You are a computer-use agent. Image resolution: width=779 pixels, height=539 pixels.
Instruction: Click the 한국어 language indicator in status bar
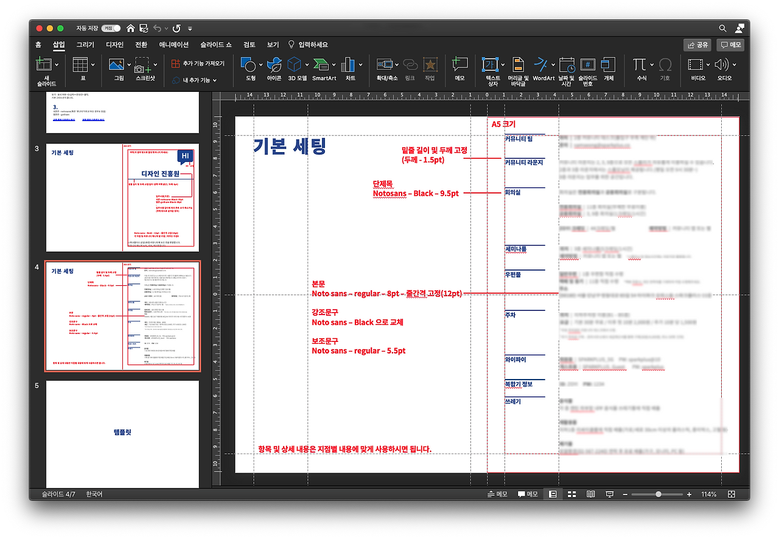(x=94, y=495)
